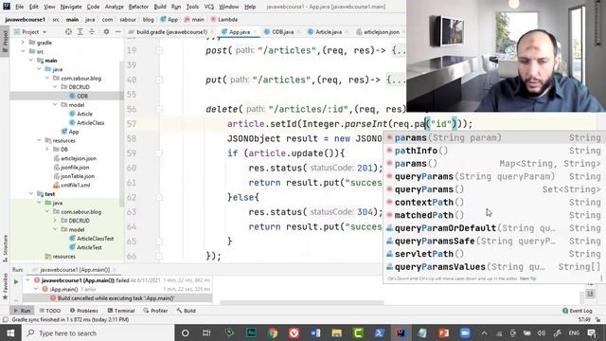Open the Run tool window button

[x=22, y=311]
